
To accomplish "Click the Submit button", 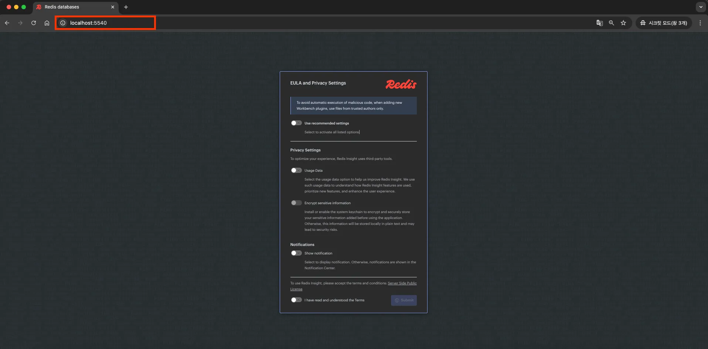I will pos(404,300).
